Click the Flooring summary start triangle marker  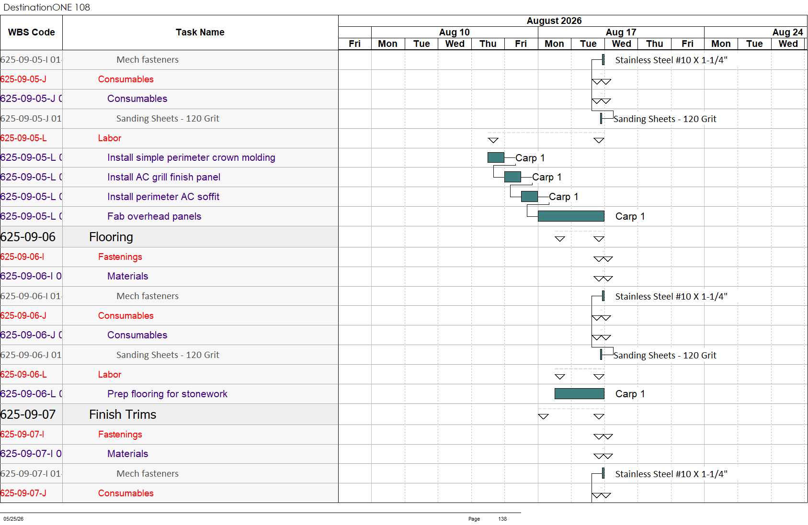pyautogui.click(x=560, y=239)
